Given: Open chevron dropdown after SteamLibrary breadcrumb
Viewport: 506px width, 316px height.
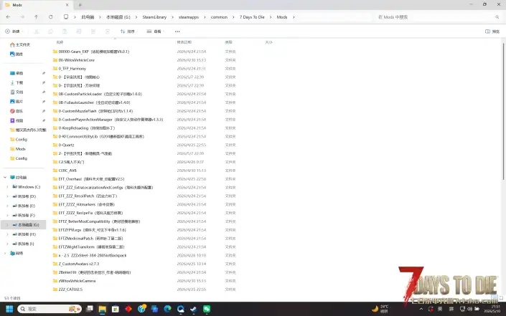Looking at the screenshot, I should (172, 17).
